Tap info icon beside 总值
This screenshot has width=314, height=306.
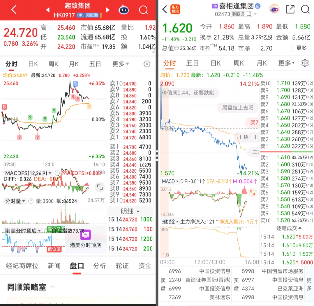pos(177,48)
